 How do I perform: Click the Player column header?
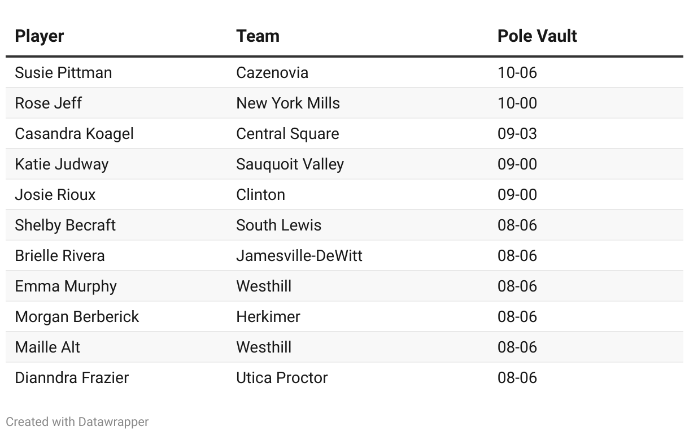point(40,36)
